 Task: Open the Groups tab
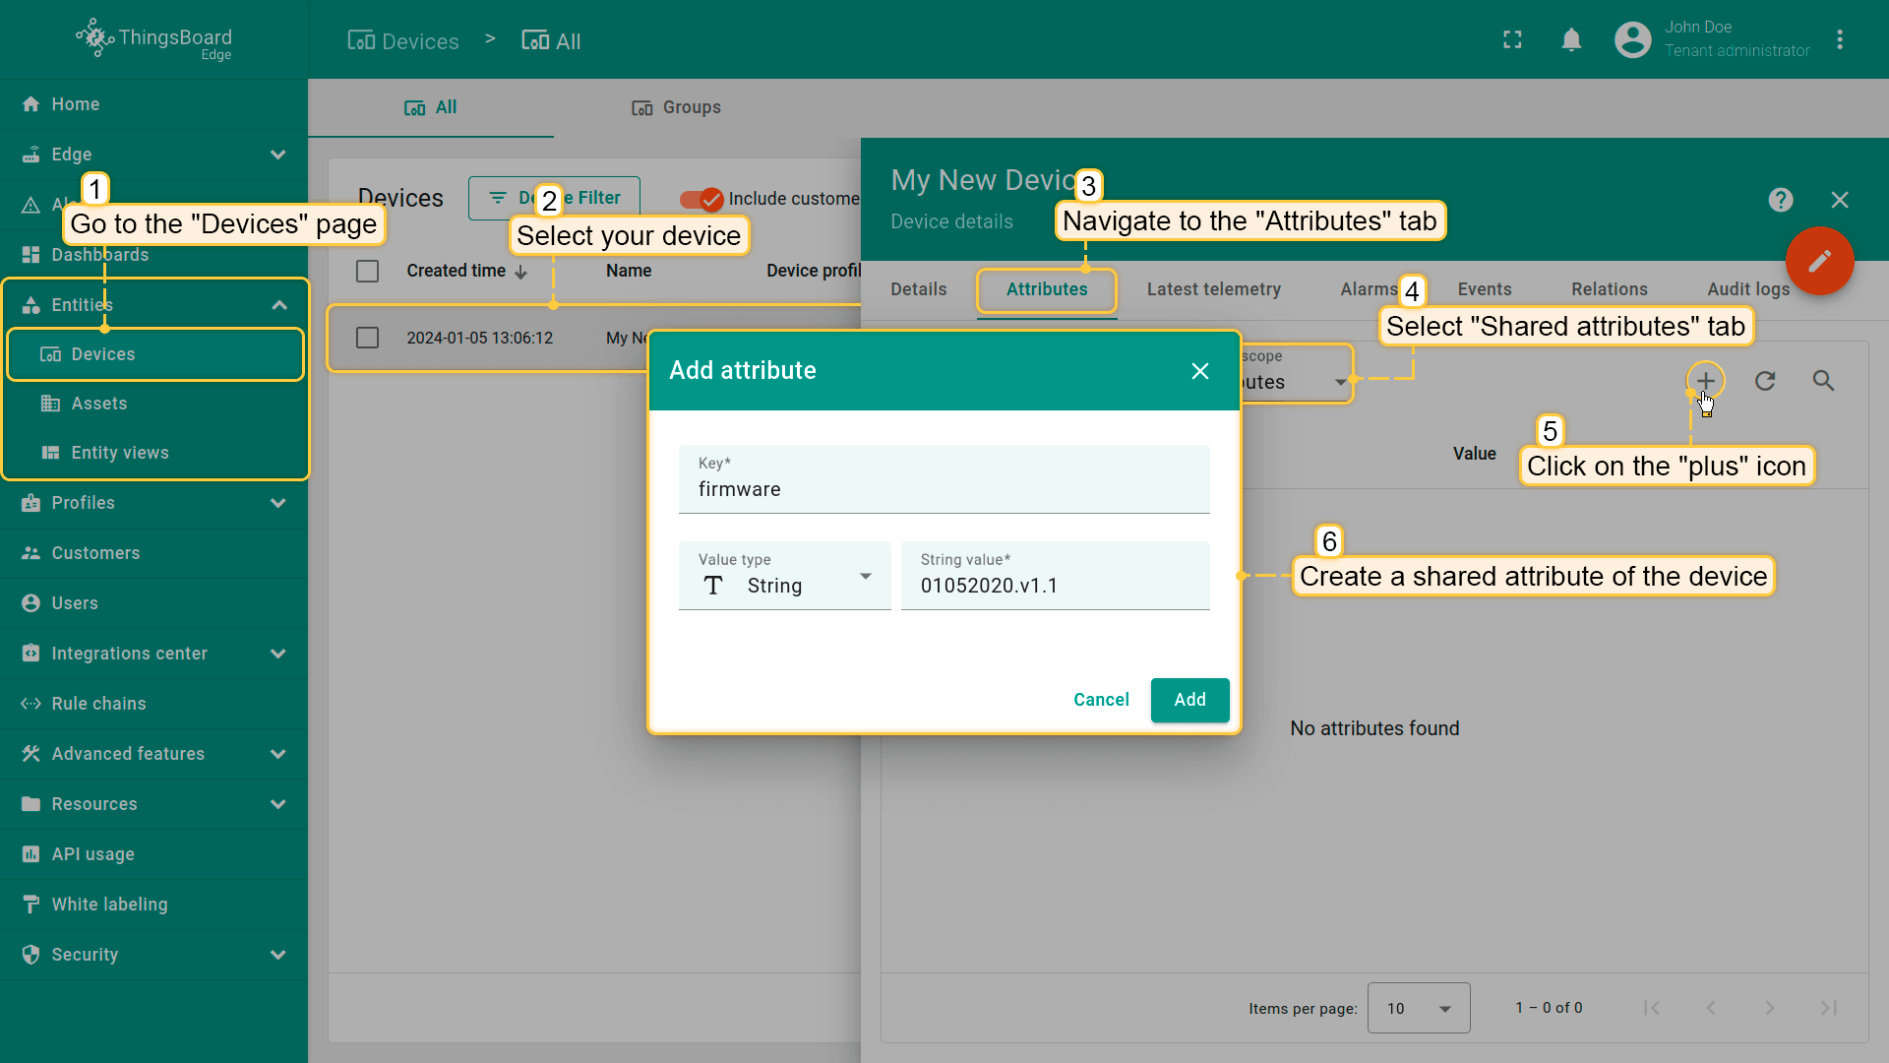pos(677,108)
